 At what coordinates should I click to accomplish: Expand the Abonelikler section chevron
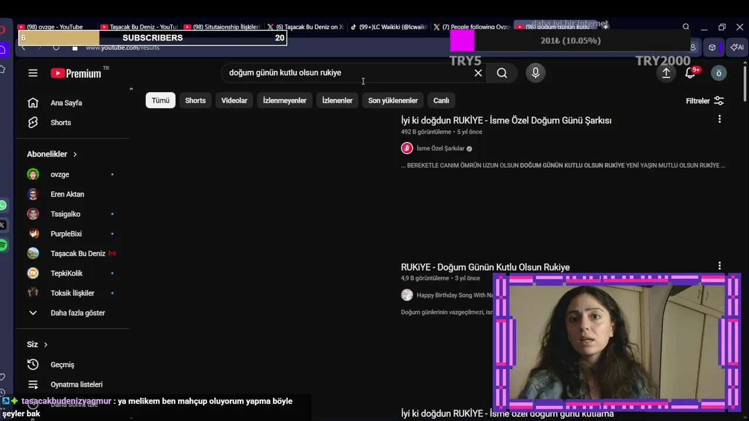tap(75, 154)
